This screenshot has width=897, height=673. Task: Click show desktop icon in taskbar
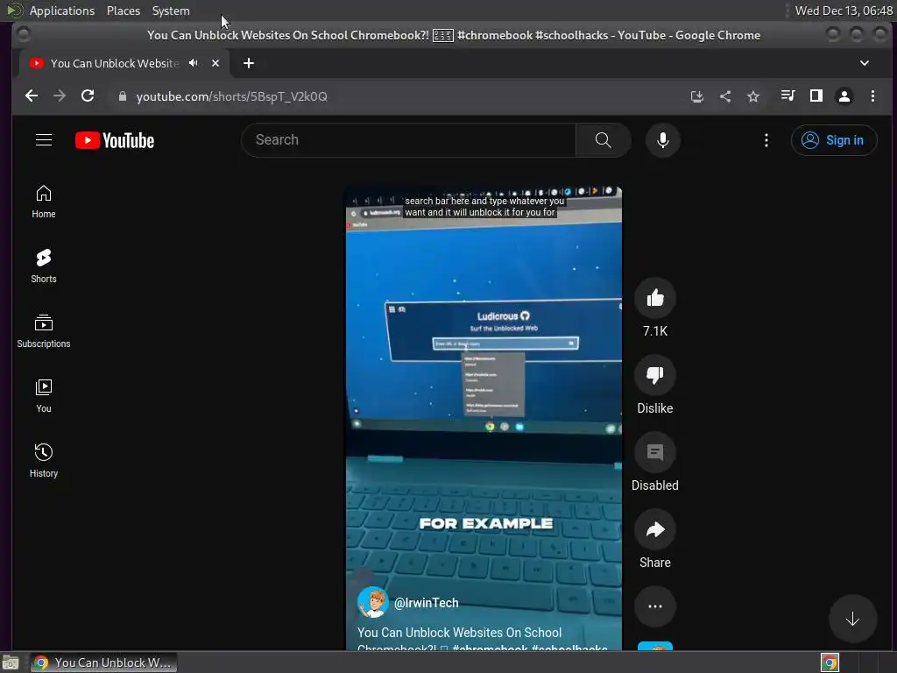tap(11, 662)
